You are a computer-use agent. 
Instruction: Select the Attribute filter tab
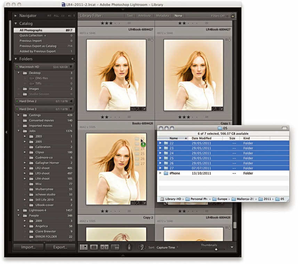[x=144, y=16]
